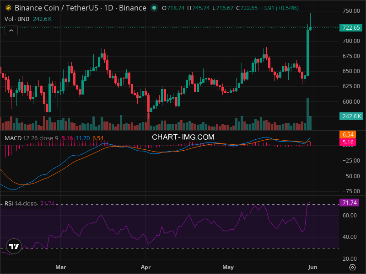This screenshot has height=274, width=366.
Task: Click the May label on time axis
Action: click(x=228, y=267)
